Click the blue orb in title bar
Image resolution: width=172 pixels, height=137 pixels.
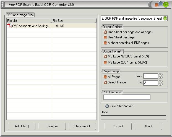(x=161, y=4)
